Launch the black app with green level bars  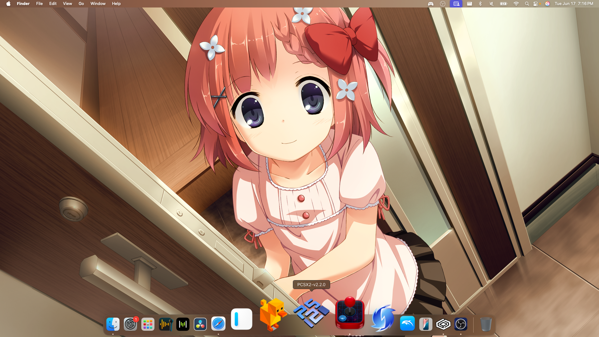(183, 325)
